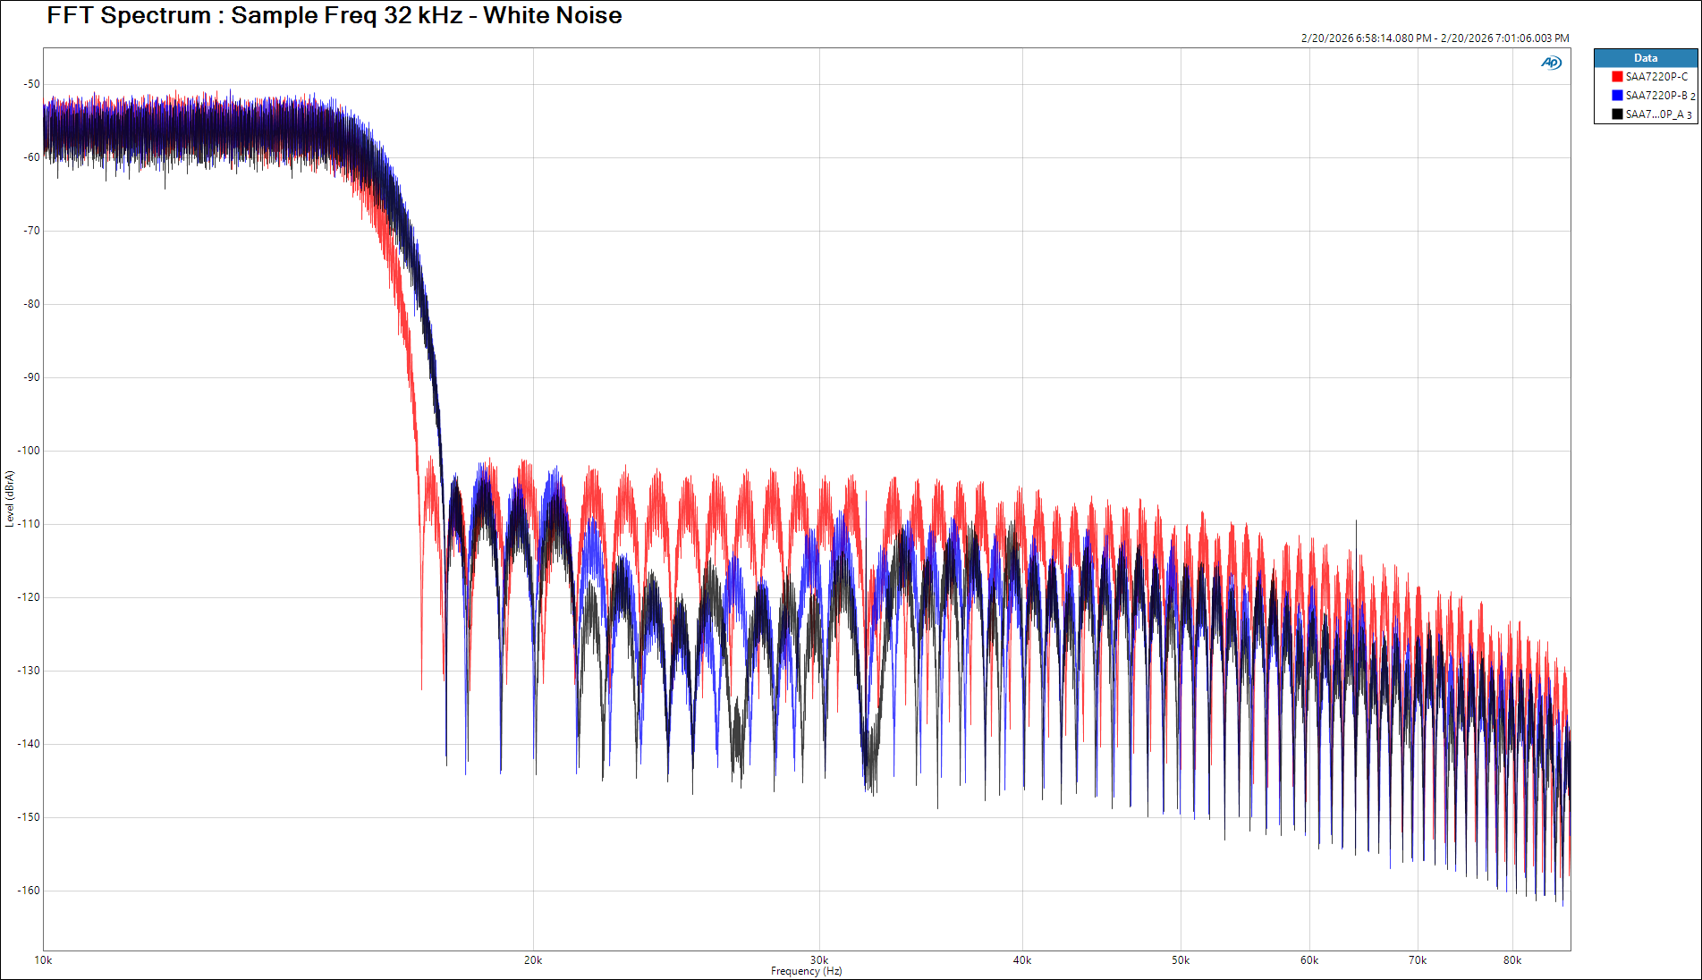The height and width of the screenshot is (980, 1702).
Task: Click the Level (dBrA) Y-axis label
Action: pyautogui.click(x=10, y=499)
